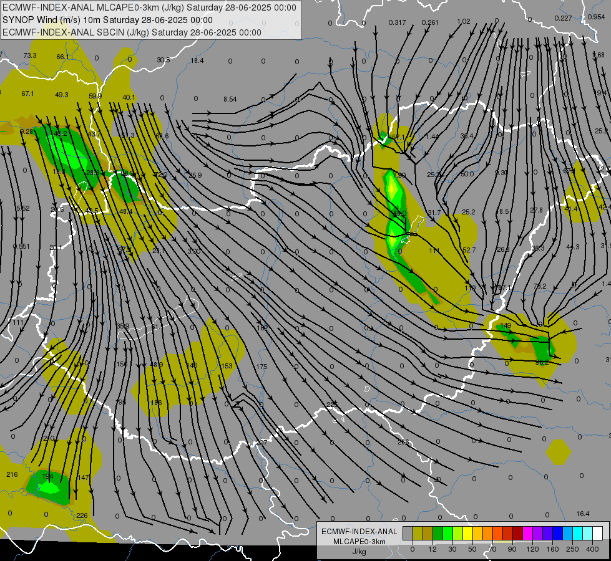Image resolution: width=611 pixels, height=561 pixels.
Task: Click the map value 0.227
Action: [563, 18]
